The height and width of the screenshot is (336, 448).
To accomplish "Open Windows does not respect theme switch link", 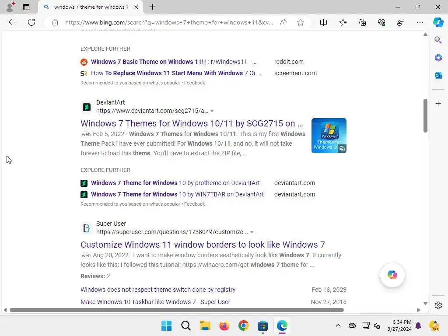I will coord(157,290).
